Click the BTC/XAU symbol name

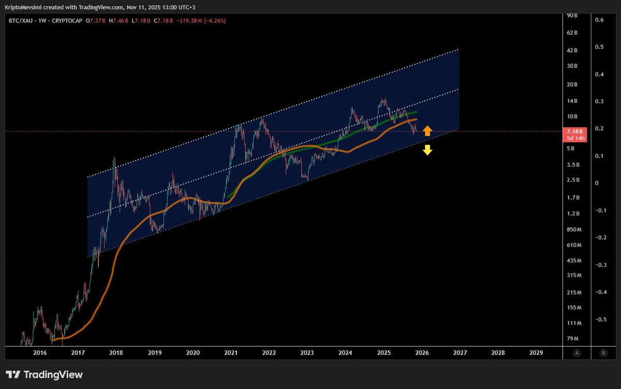[x=20, y=21]
